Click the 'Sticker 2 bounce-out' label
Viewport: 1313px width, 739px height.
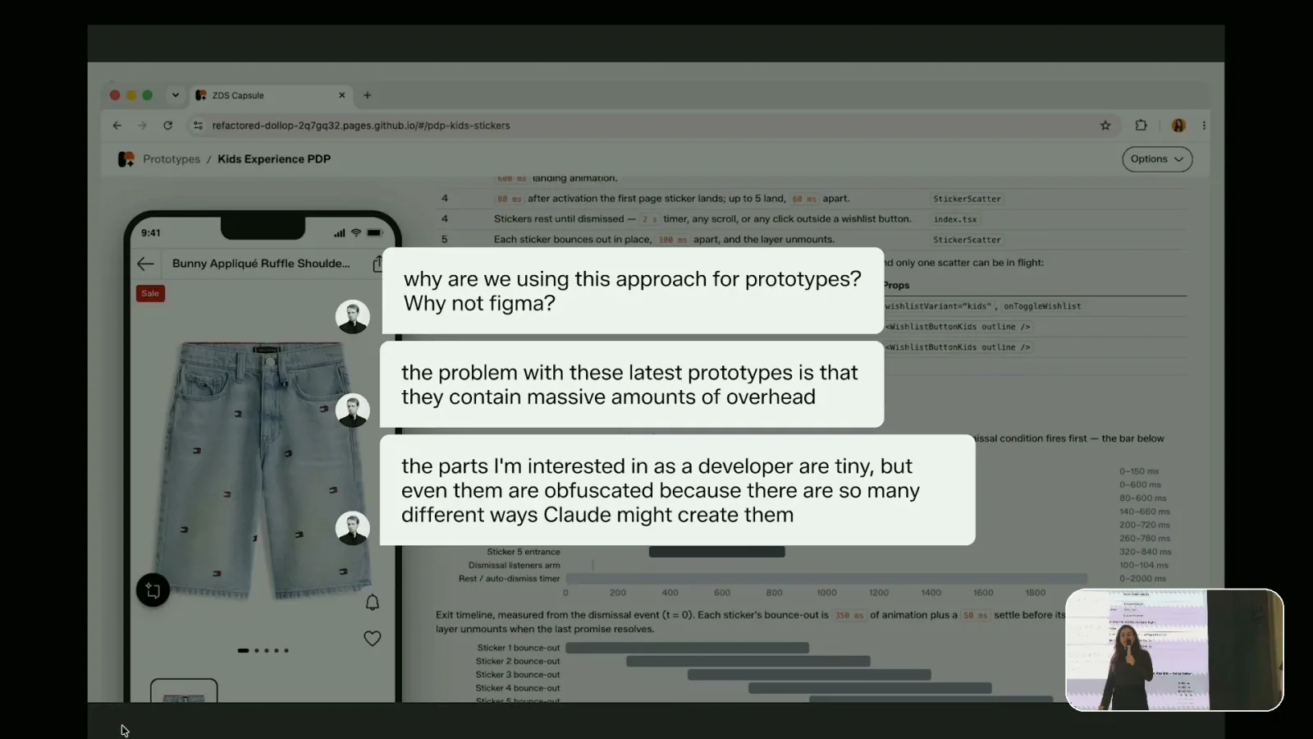(x=518, y=661)
